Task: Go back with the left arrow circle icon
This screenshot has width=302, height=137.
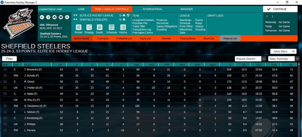Action: click(x=42, y=17)
